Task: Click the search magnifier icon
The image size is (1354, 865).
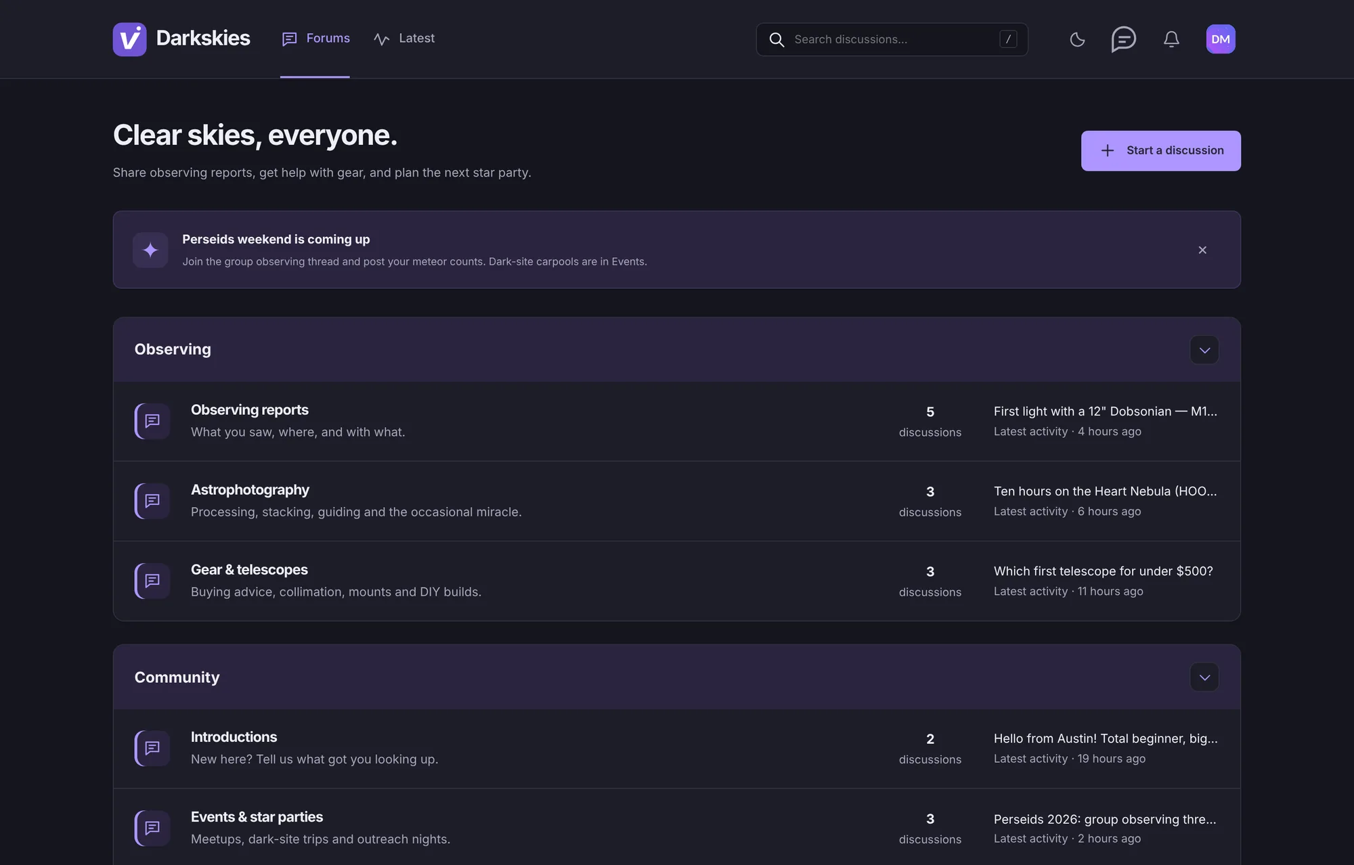Action: click(777, 39)
